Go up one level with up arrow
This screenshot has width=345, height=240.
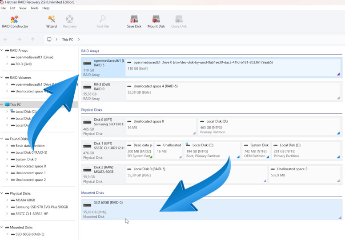click(x=32, y=40)
